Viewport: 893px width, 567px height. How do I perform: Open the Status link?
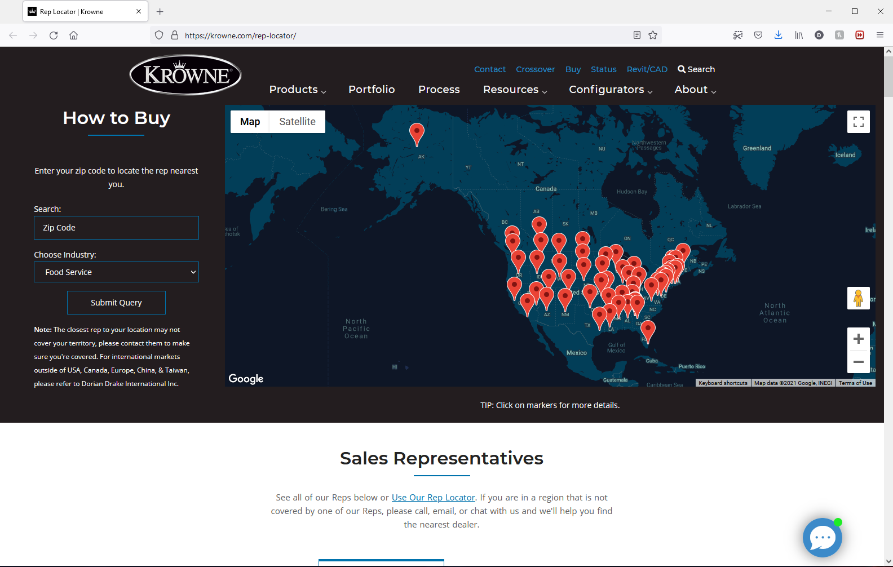point(604,69)
